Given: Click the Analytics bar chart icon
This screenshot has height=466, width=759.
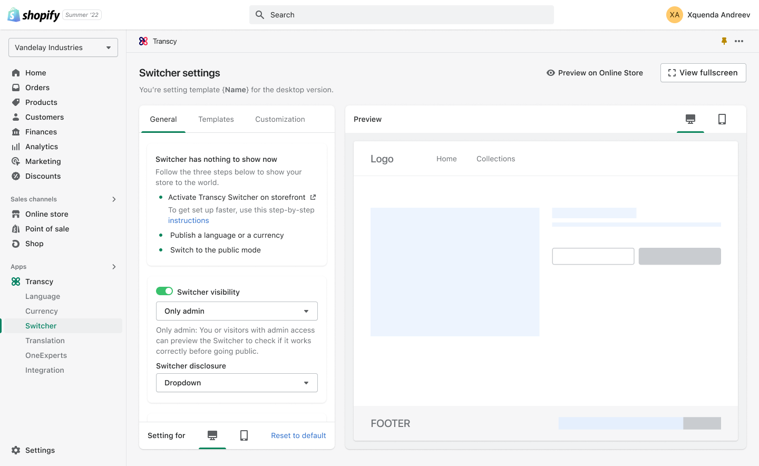Looking at the screenshot, I should tap(16, 147).
